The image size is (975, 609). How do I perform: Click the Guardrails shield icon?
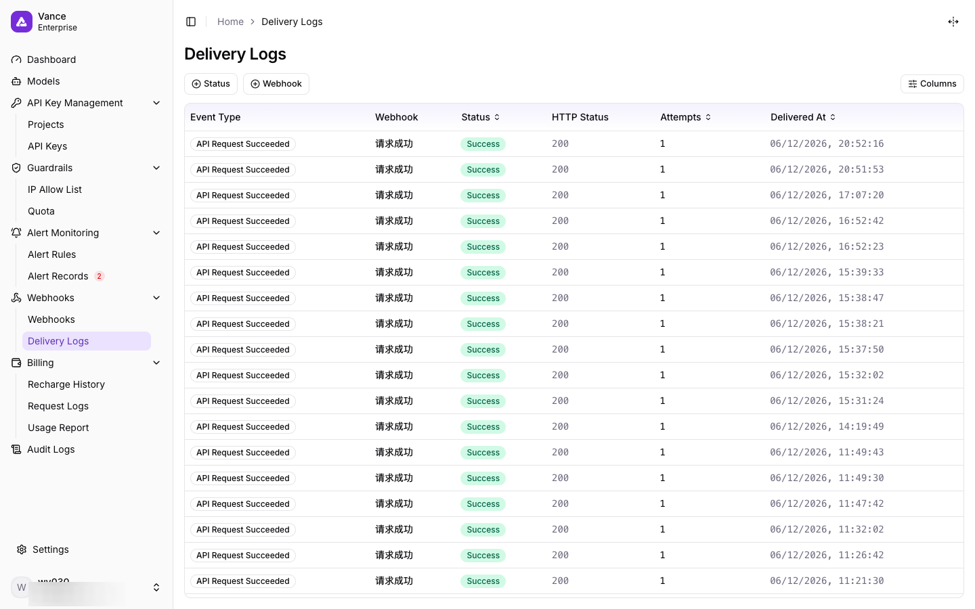click(x=16, y=168)
